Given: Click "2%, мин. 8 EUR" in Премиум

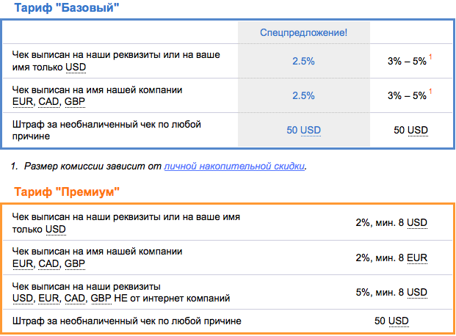Looking at the screenshot, I should (x=390, y=258).
